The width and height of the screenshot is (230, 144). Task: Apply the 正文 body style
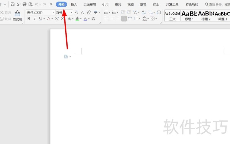[x=172, y=16]
